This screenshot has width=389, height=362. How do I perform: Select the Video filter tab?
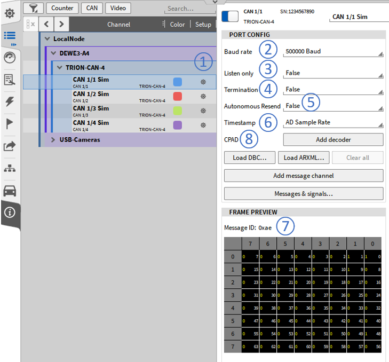pos(118,8)
